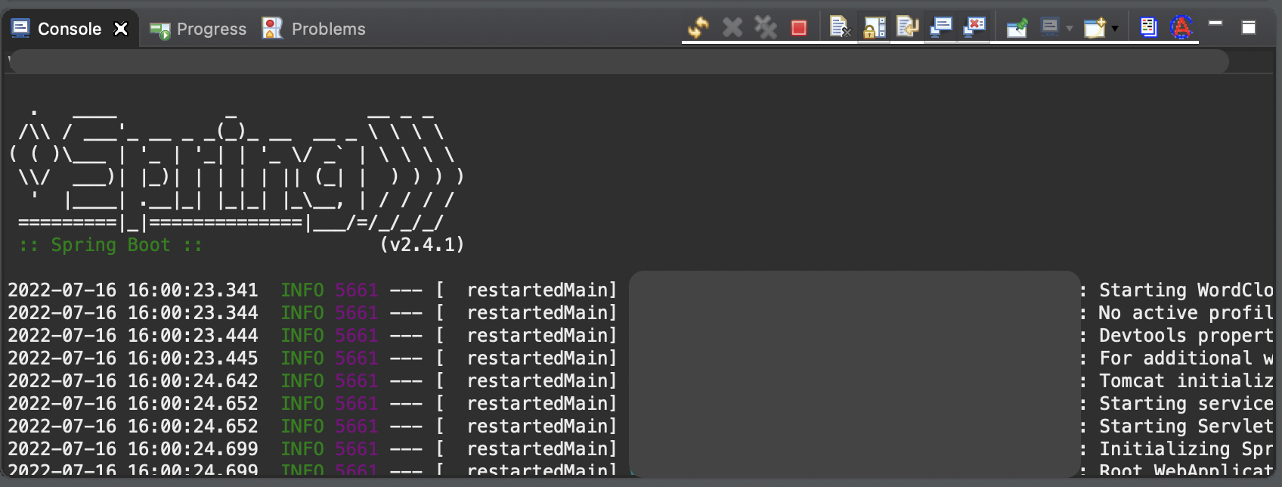Expand the Display Selected Console dropdown arrow
Image resolution: width=1282 pixels, height=487 pixels.
(1069, 29)
